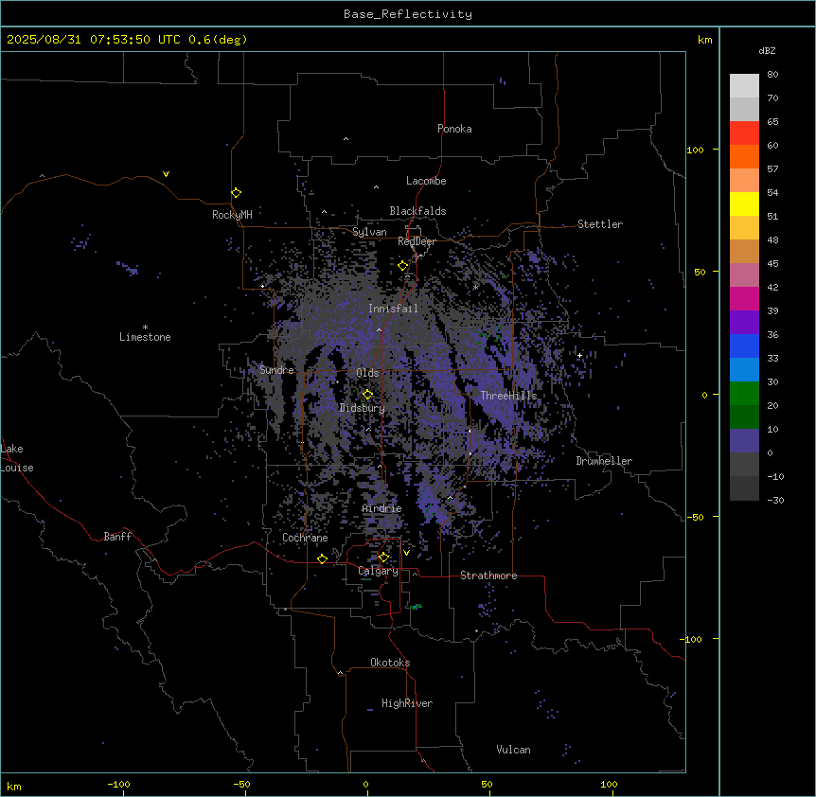
Task: Click the 80 value on the dBZ scale
Action: 772,75
